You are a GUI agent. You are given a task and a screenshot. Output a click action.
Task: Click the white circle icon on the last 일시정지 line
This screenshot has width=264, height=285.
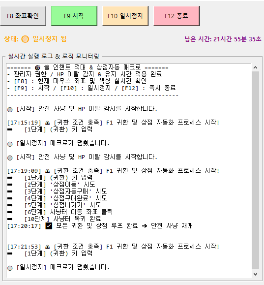click(x=10, y=268)
